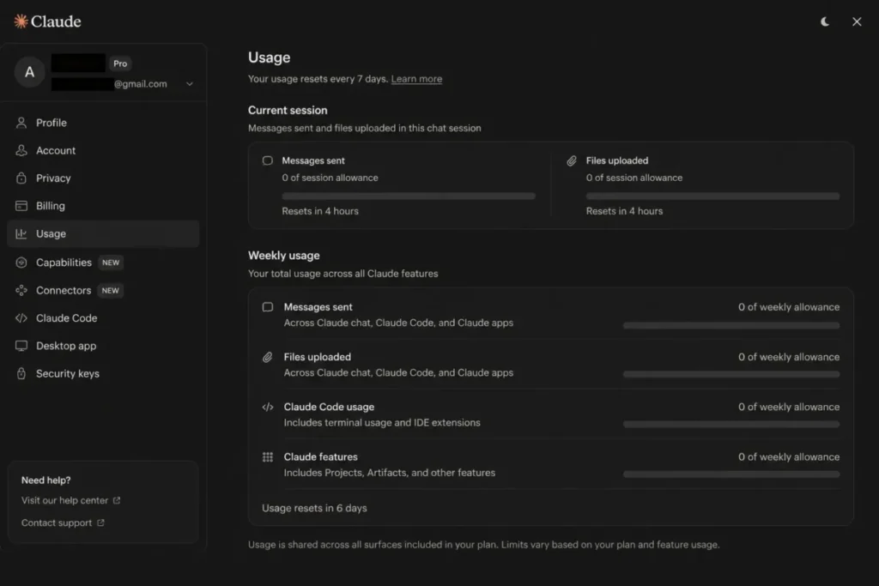Click the Pro plan badge
This screenshot has height=586, width=879.
(x=120, y=63)
